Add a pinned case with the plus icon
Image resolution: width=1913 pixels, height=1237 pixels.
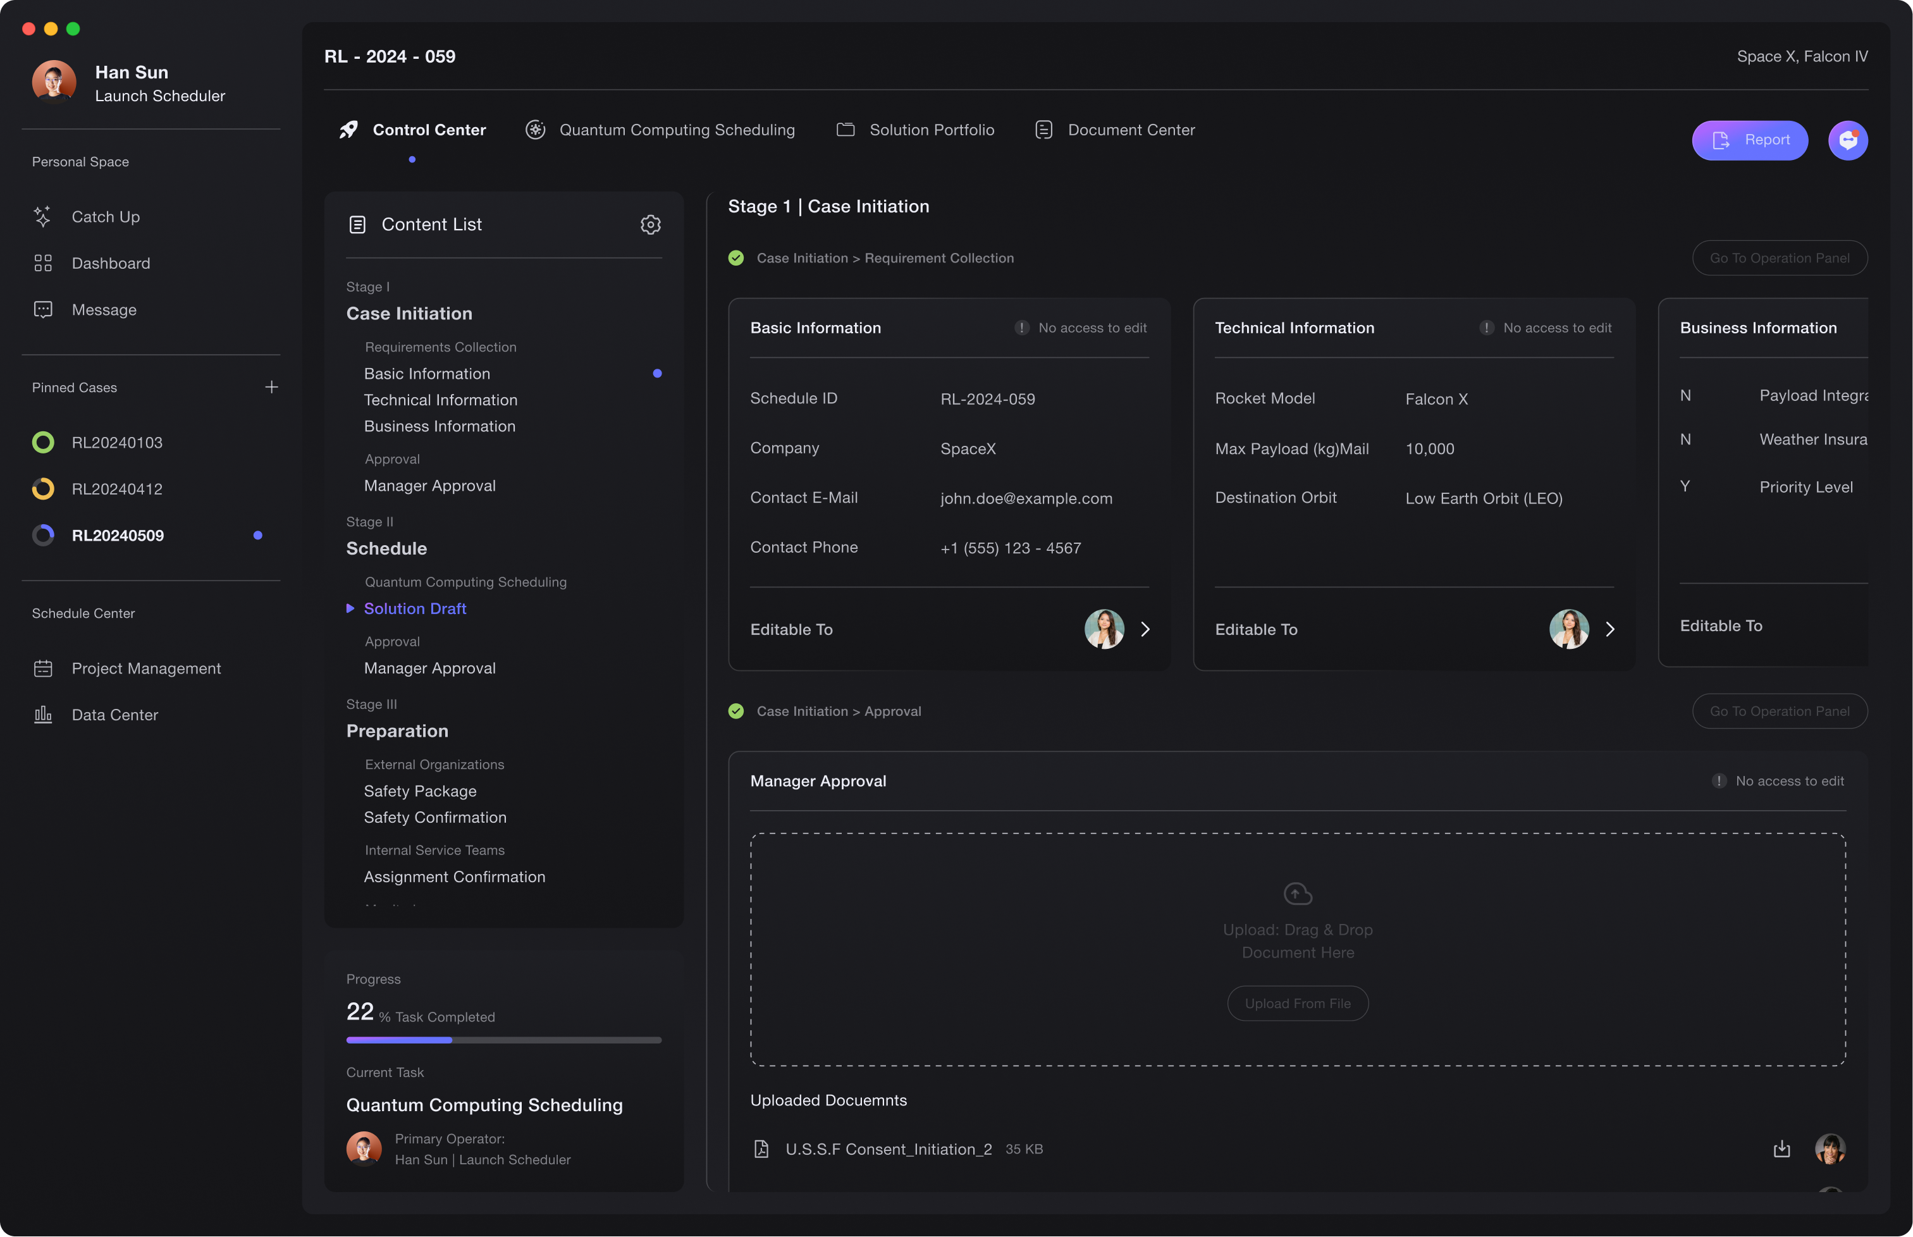tap(271, 387)
